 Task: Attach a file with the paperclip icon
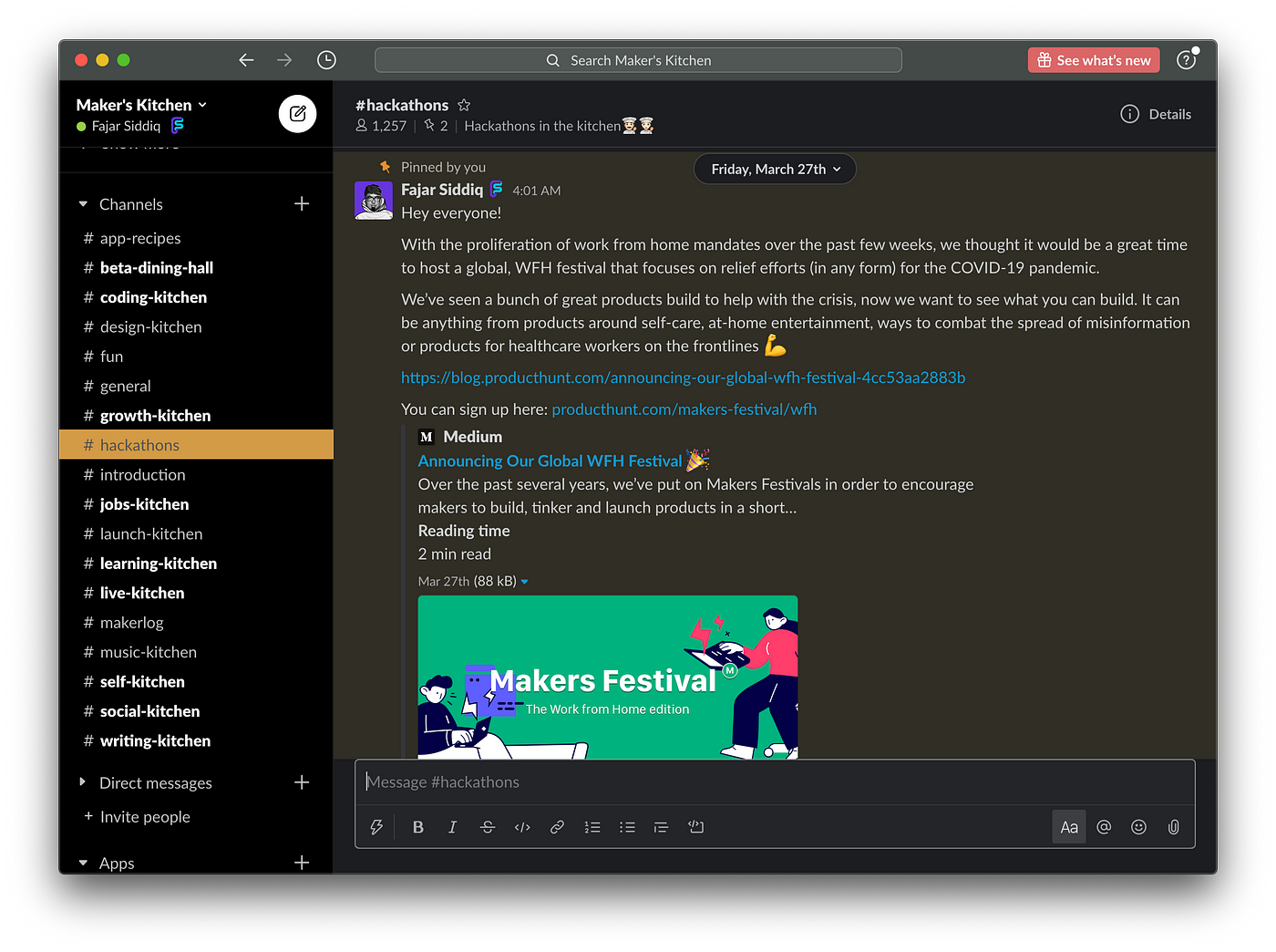[1174, 827]
